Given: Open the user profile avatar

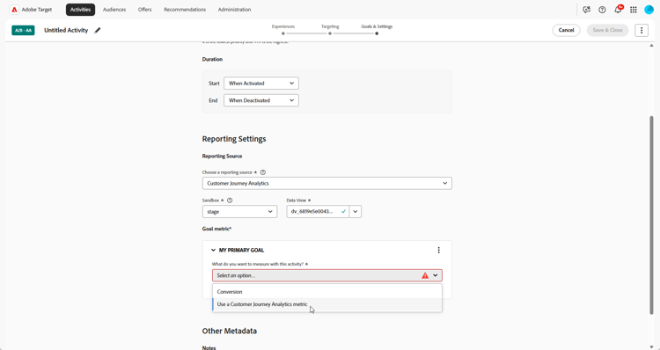Looking at the screenshot, I should coord(649,10).
